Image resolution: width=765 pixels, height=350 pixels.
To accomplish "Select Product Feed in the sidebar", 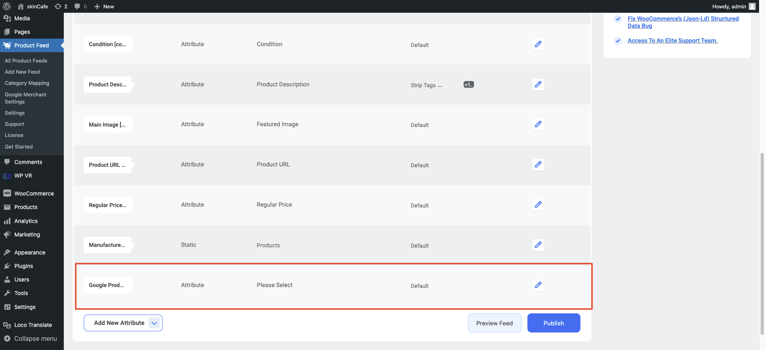I will point(32,45).
